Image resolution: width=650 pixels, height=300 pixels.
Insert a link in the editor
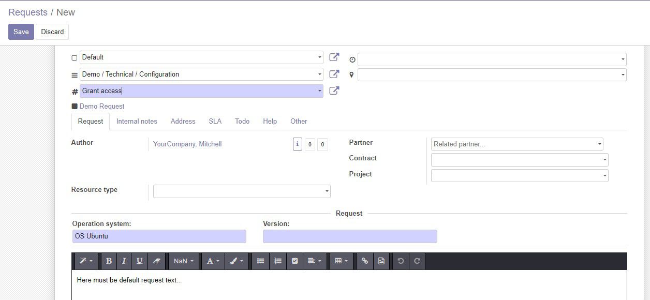365,261
